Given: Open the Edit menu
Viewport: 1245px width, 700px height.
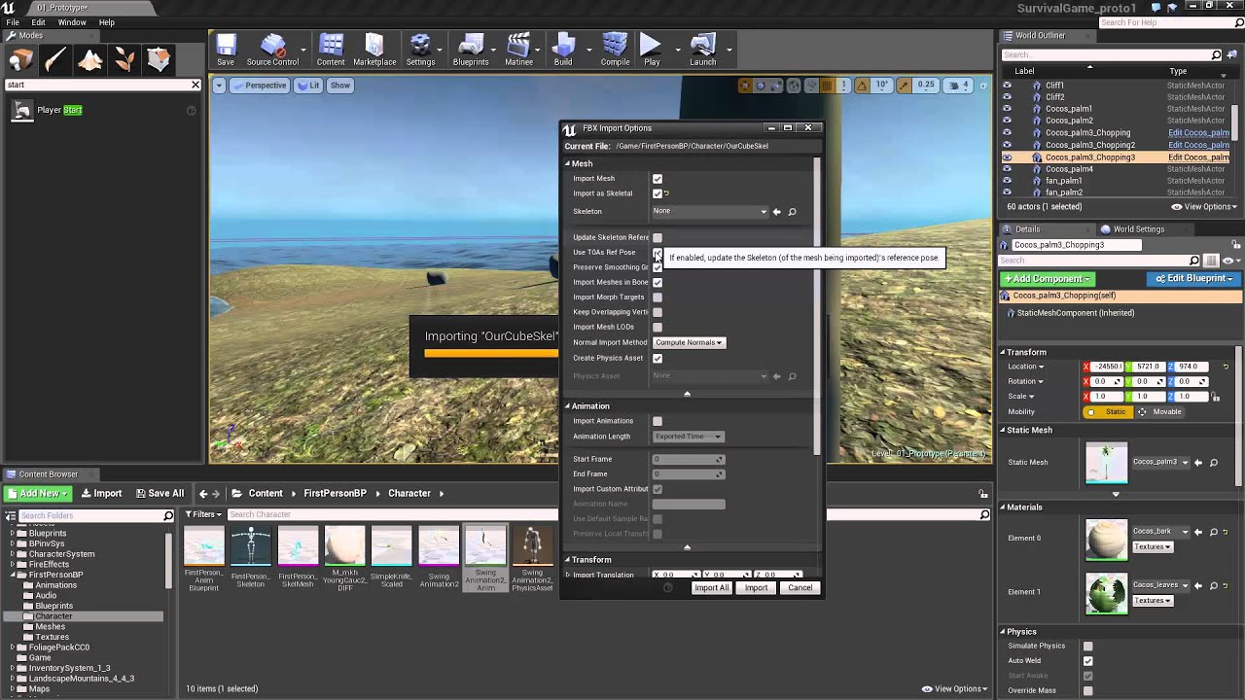Looking at the screenshot, I should tap(38, 22).
